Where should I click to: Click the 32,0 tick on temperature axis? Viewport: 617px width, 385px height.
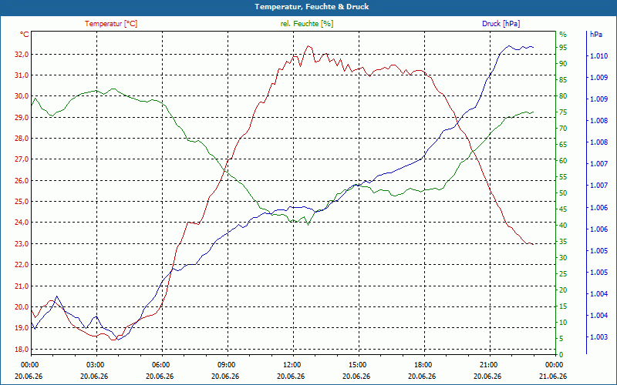tap(22, 55)
